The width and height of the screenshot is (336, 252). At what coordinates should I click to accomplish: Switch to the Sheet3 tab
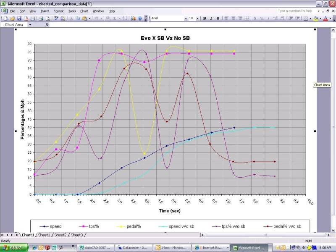pyautogui.click(x=77, y=235)
